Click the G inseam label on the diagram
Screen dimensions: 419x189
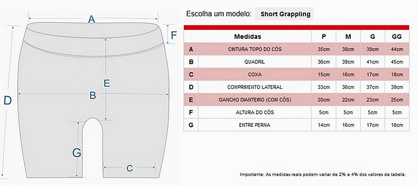(77, 153)
